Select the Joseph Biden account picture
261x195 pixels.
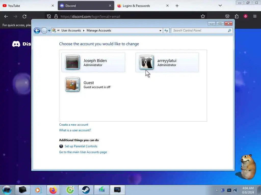[72, 62]
